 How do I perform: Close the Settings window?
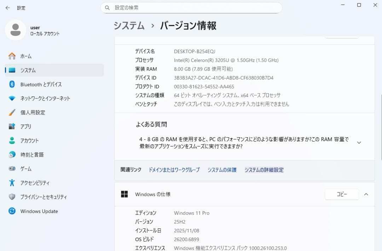[375, 5]
